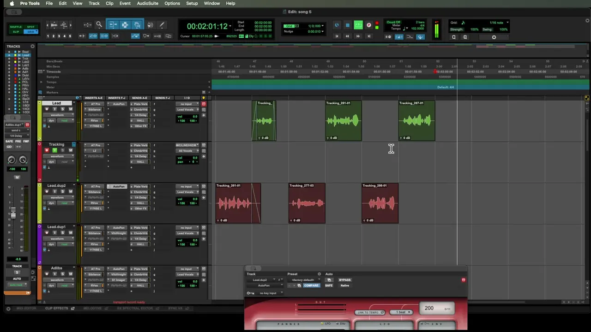Enable SHUFFLE edit mode
The height and width of the screenshot is (332, 591).
click(16, 27)
